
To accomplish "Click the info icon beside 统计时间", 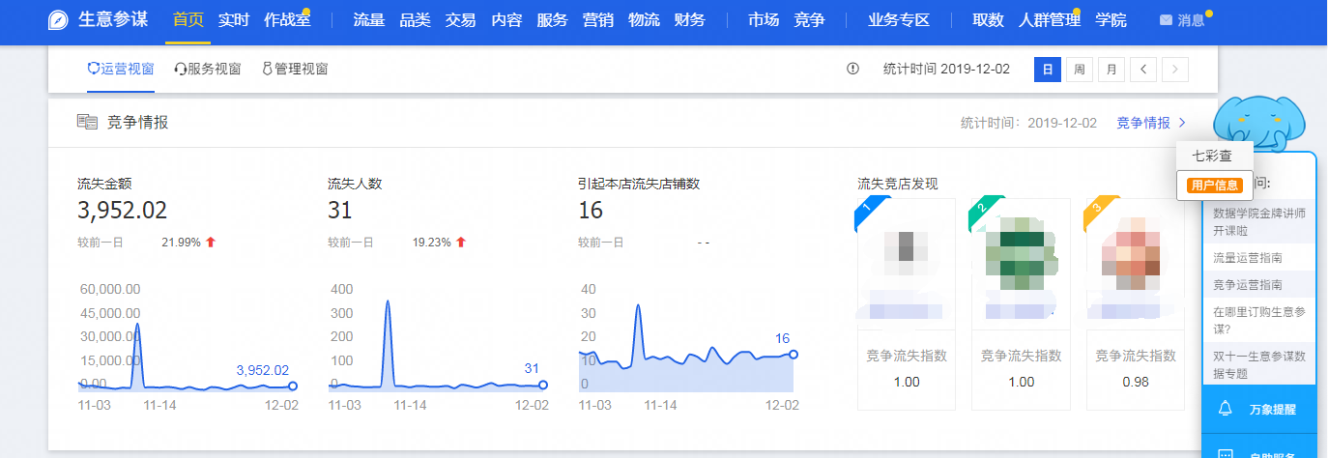I will [852, 69].
